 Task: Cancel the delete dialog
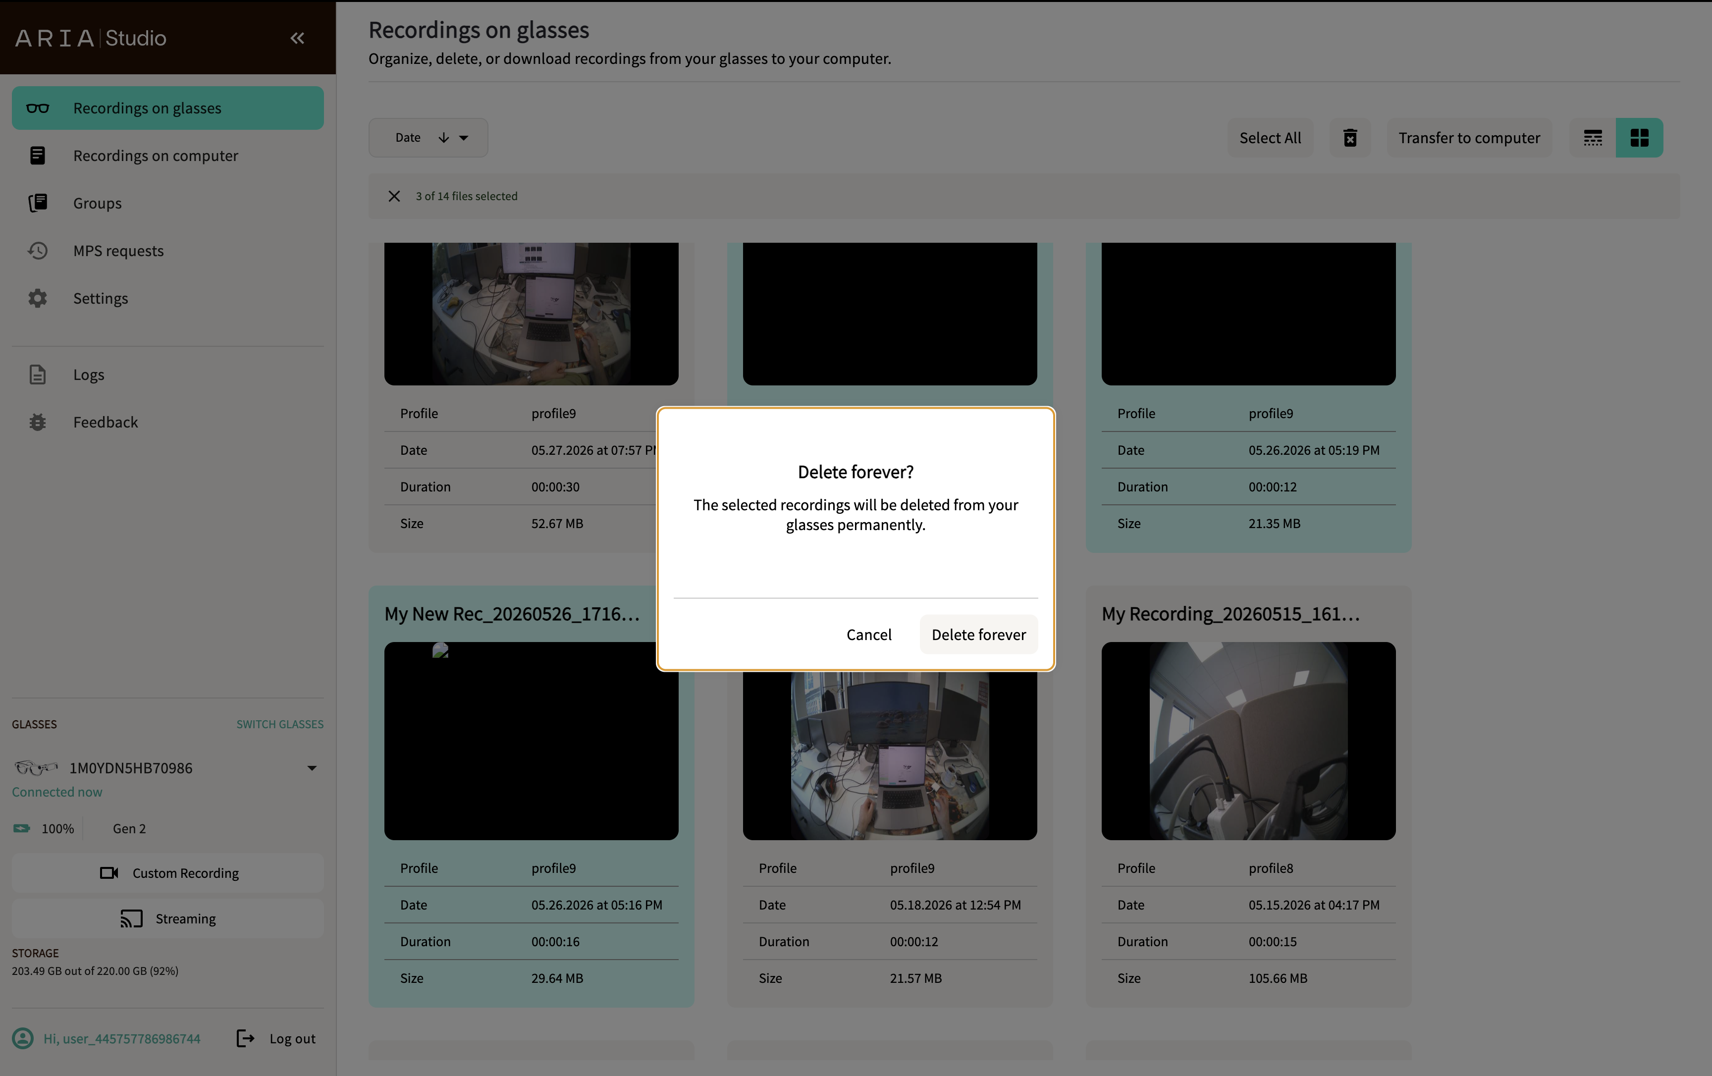869,635
